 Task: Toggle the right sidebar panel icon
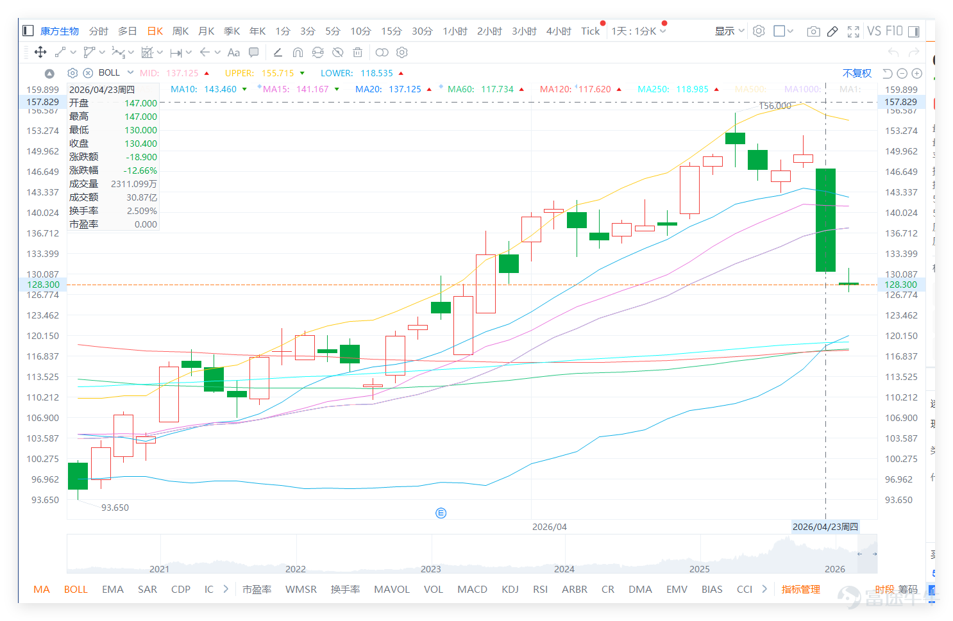(x=914, y=31)
